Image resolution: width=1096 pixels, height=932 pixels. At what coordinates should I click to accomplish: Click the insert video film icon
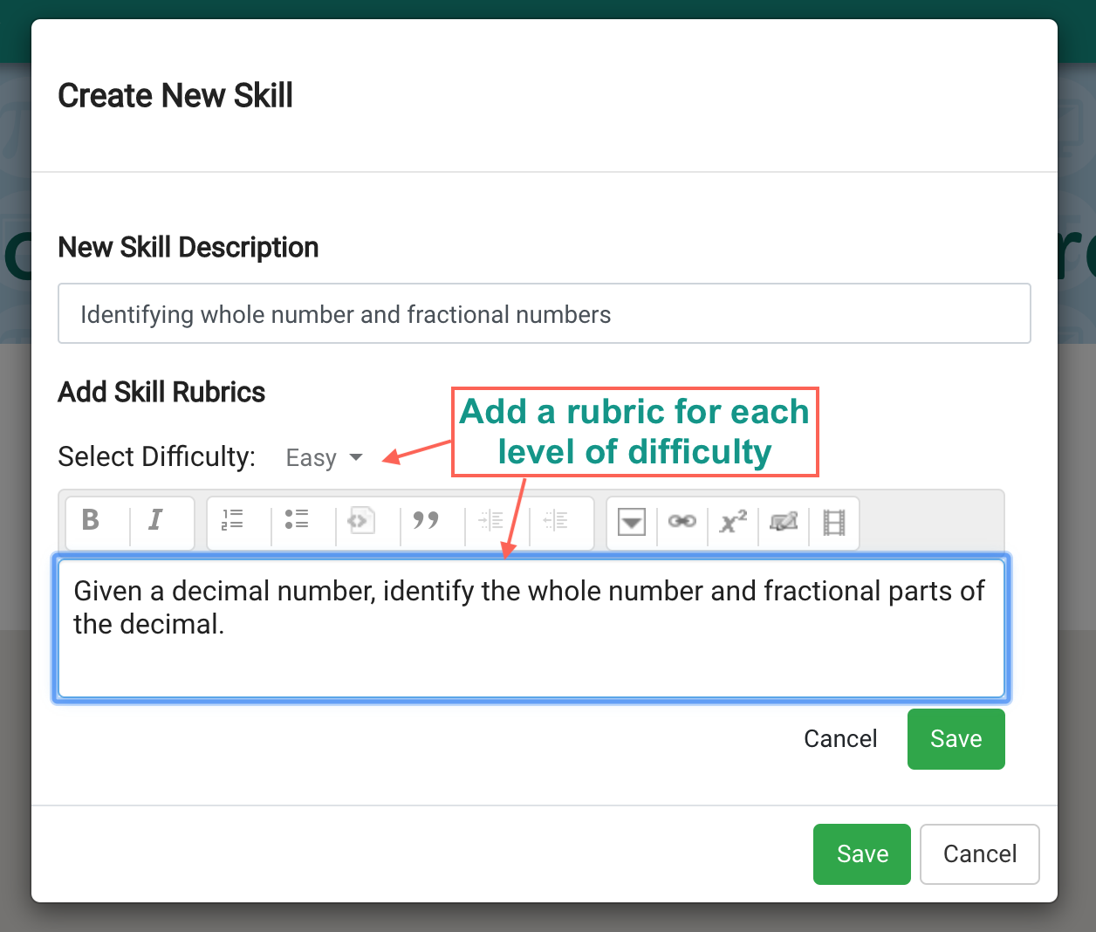pyautogui.click(x=834, y=523)
